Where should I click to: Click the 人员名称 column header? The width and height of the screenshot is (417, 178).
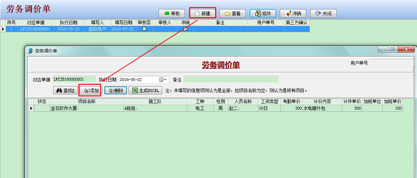click(243, 102)
